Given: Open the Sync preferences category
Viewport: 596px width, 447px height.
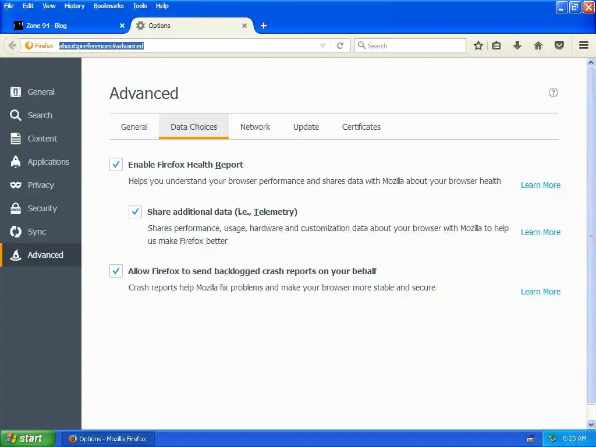Looking at the screenshot, I should 41,232.
